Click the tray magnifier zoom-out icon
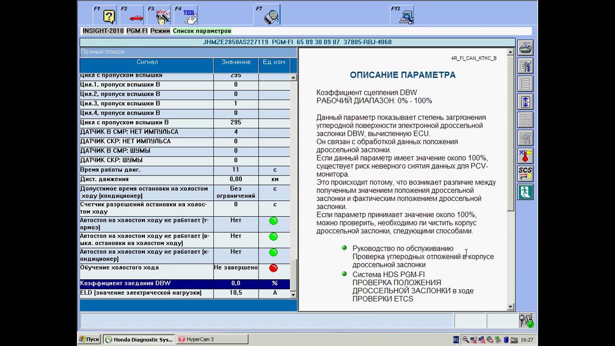The width and height of the screenshot is (615, 346). click(465, 340)
